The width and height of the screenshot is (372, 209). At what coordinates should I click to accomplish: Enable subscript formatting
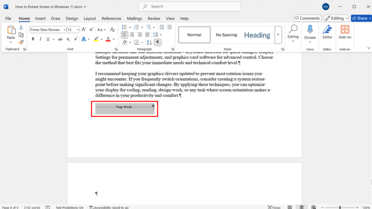pos(68,39)
